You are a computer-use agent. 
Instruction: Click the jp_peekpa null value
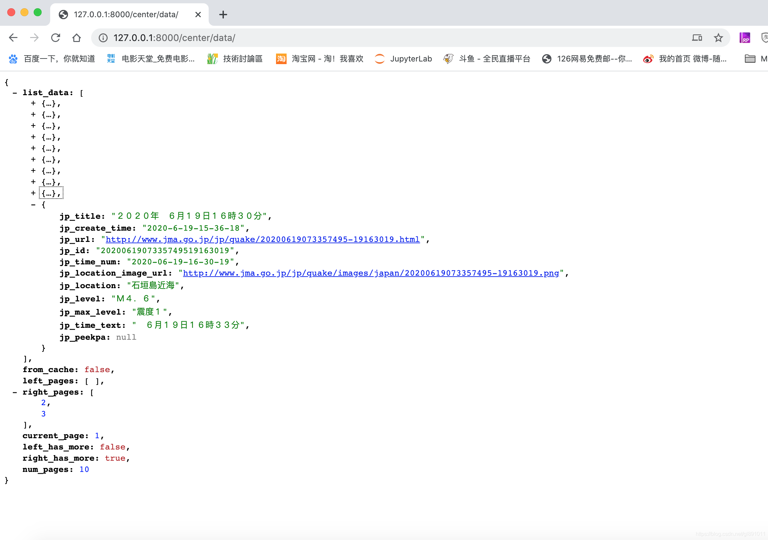click(x=126, y=337)
